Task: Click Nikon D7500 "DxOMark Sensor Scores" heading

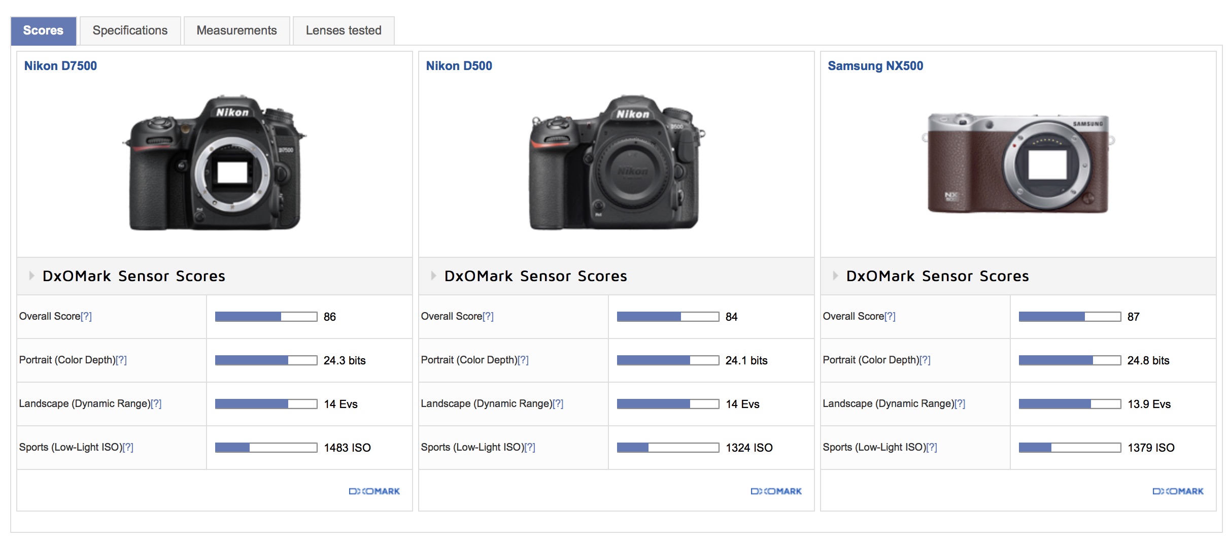Action: [x=134, y=276]
